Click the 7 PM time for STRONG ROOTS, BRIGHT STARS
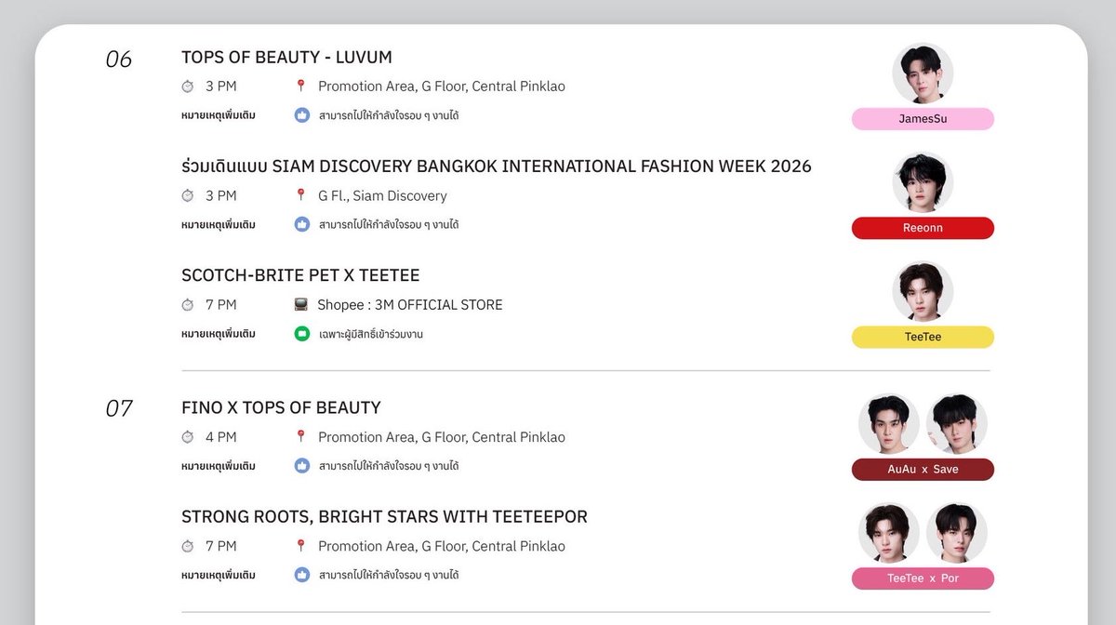The width and height of the screenshot is (1116, 625). pyautogui.click(x=221, y=546)
